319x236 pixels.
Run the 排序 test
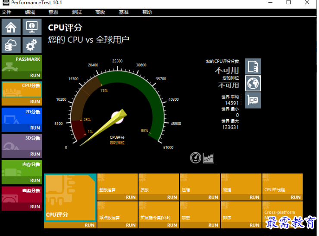(x=241, y=214)
